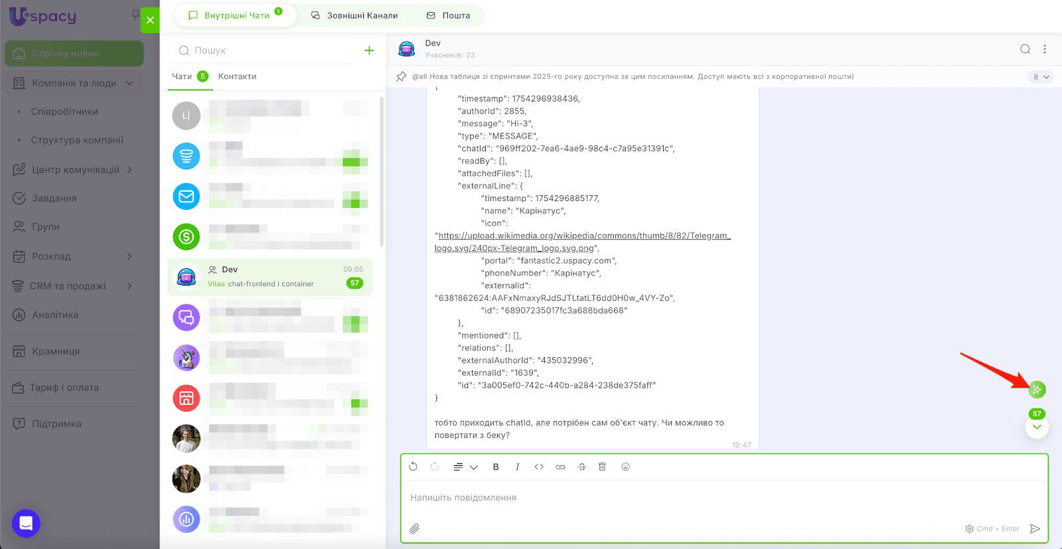Close the sidebar with the green X button

click(150, 20)
